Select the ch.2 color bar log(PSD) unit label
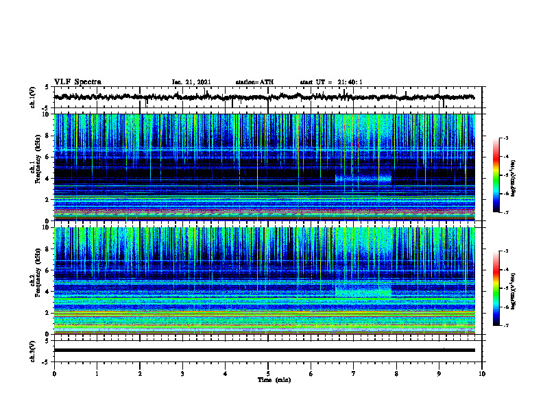The image size is (543, 419). (514, 291)
